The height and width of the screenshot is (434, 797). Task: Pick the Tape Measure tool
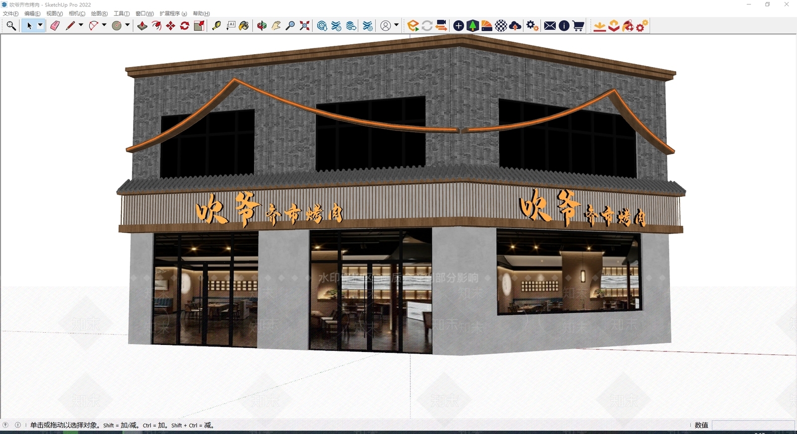pyautogui.click(x=216, y=26)
